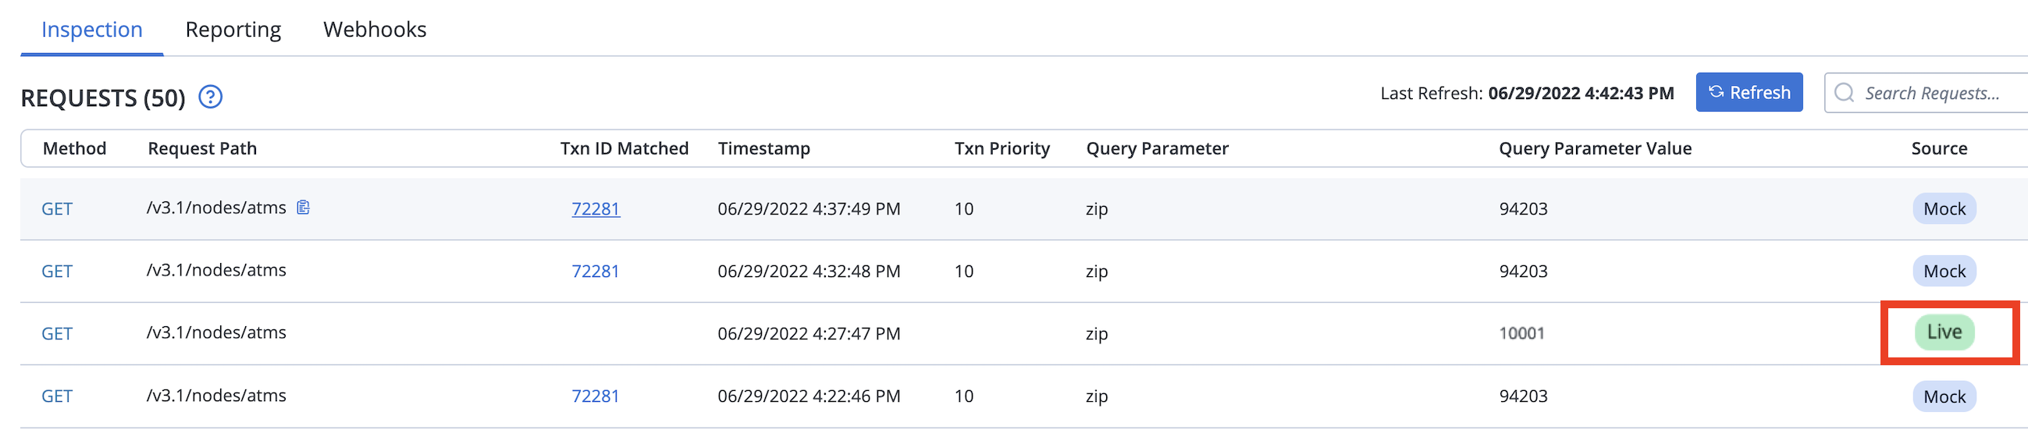Click GET method in the 4:27:47 PM row
The width and height of the screenshot is (2028, 437).
tap(57, 333)
